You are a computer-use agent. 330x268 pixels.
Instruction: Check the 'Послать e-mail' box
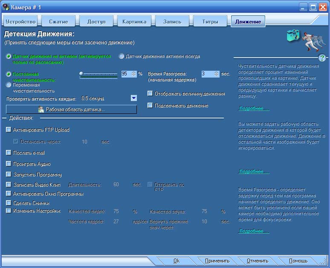click(9, 153)
